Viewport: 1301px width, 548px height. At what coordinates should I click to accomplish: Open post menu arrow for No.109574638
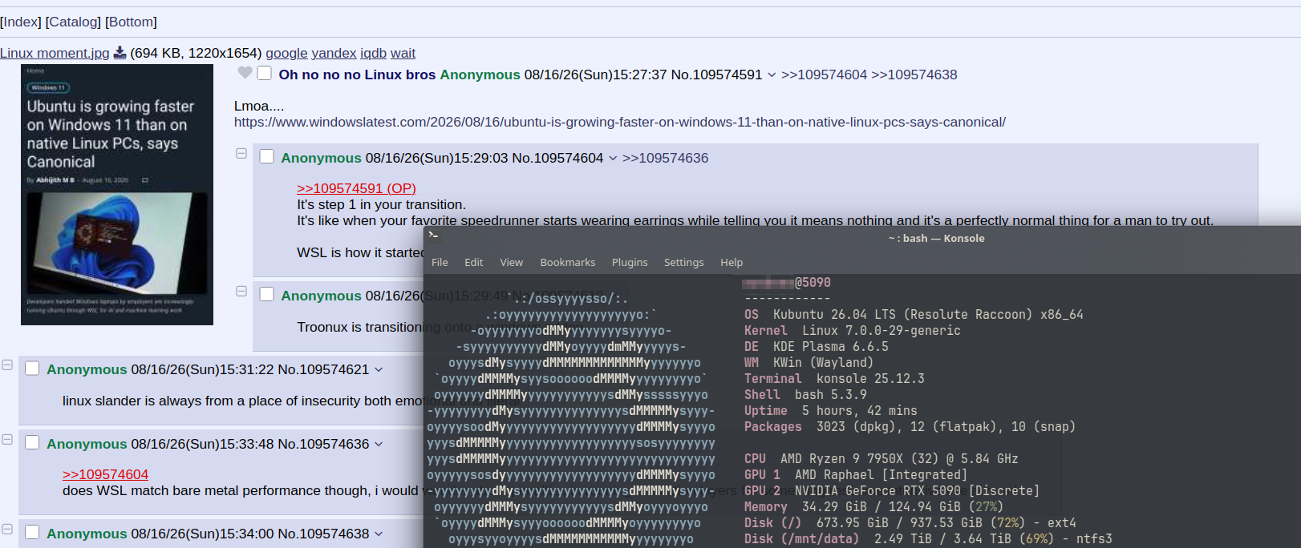379,534
